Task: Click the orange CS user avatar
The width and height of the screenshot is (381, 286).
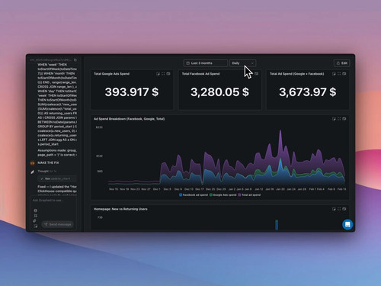Action: [x=33, y=163]
